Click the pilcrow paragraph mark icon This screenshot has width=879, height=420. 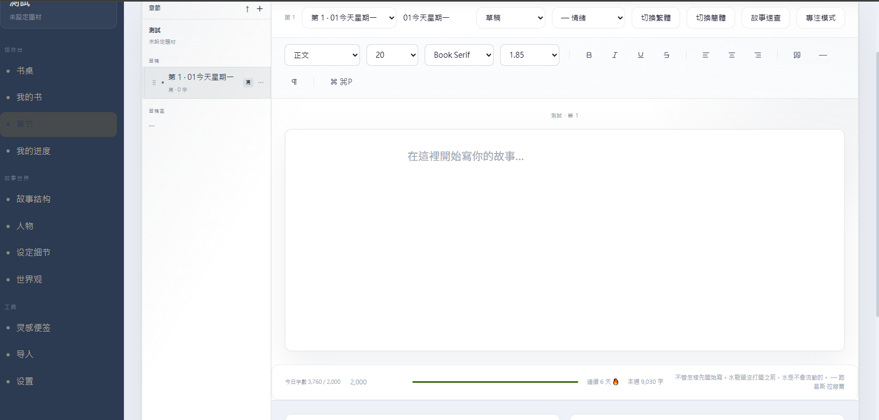[294, 82]
